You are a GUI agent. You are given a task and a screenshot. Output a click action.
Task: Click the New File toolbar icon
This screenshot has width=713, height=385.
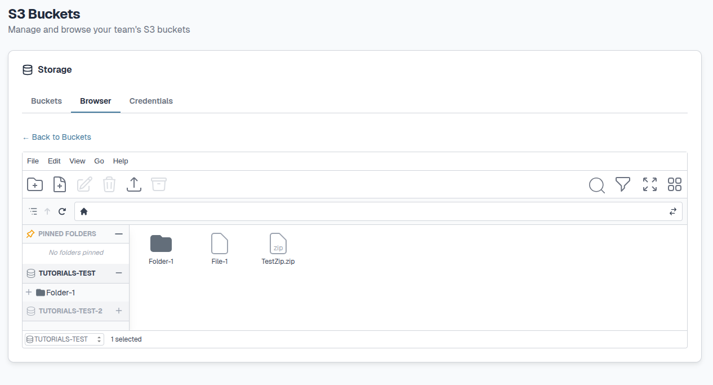(60, 184)
